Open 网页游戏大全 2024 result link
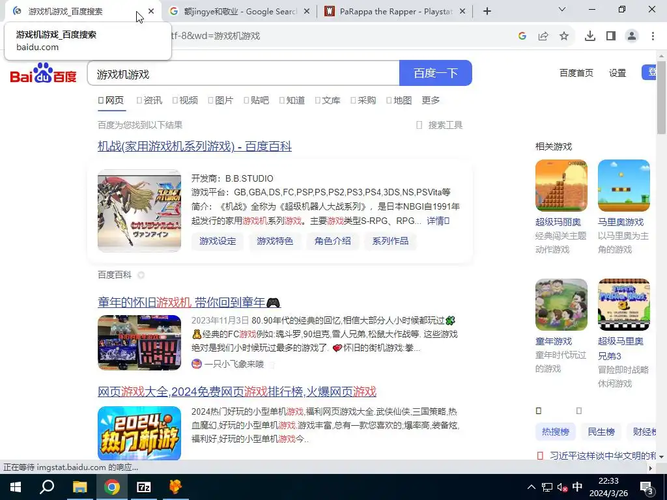This screenshot has width=667, height=500. (237, 392)
